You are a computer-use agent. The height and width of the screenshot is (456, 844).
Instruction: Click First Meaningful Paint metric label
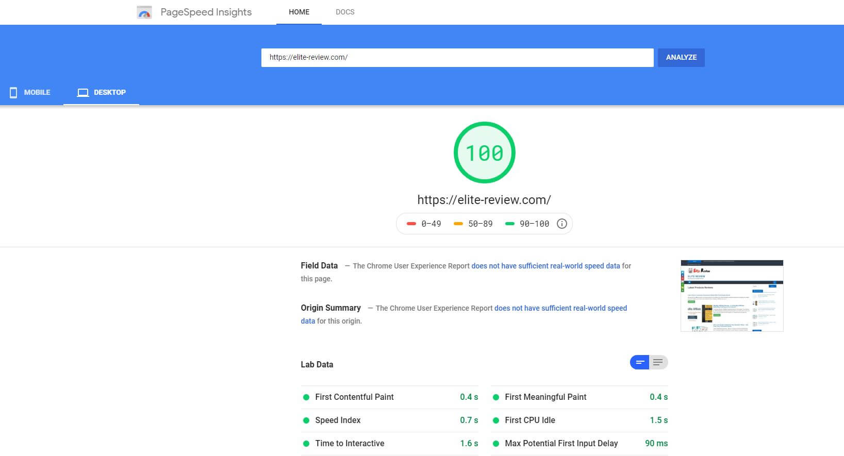pos(545,397)
